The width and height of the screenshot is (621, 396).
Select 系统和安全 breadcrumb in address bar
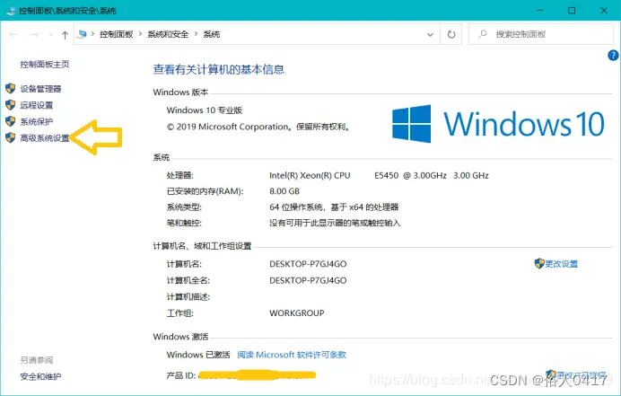[168, 34]
